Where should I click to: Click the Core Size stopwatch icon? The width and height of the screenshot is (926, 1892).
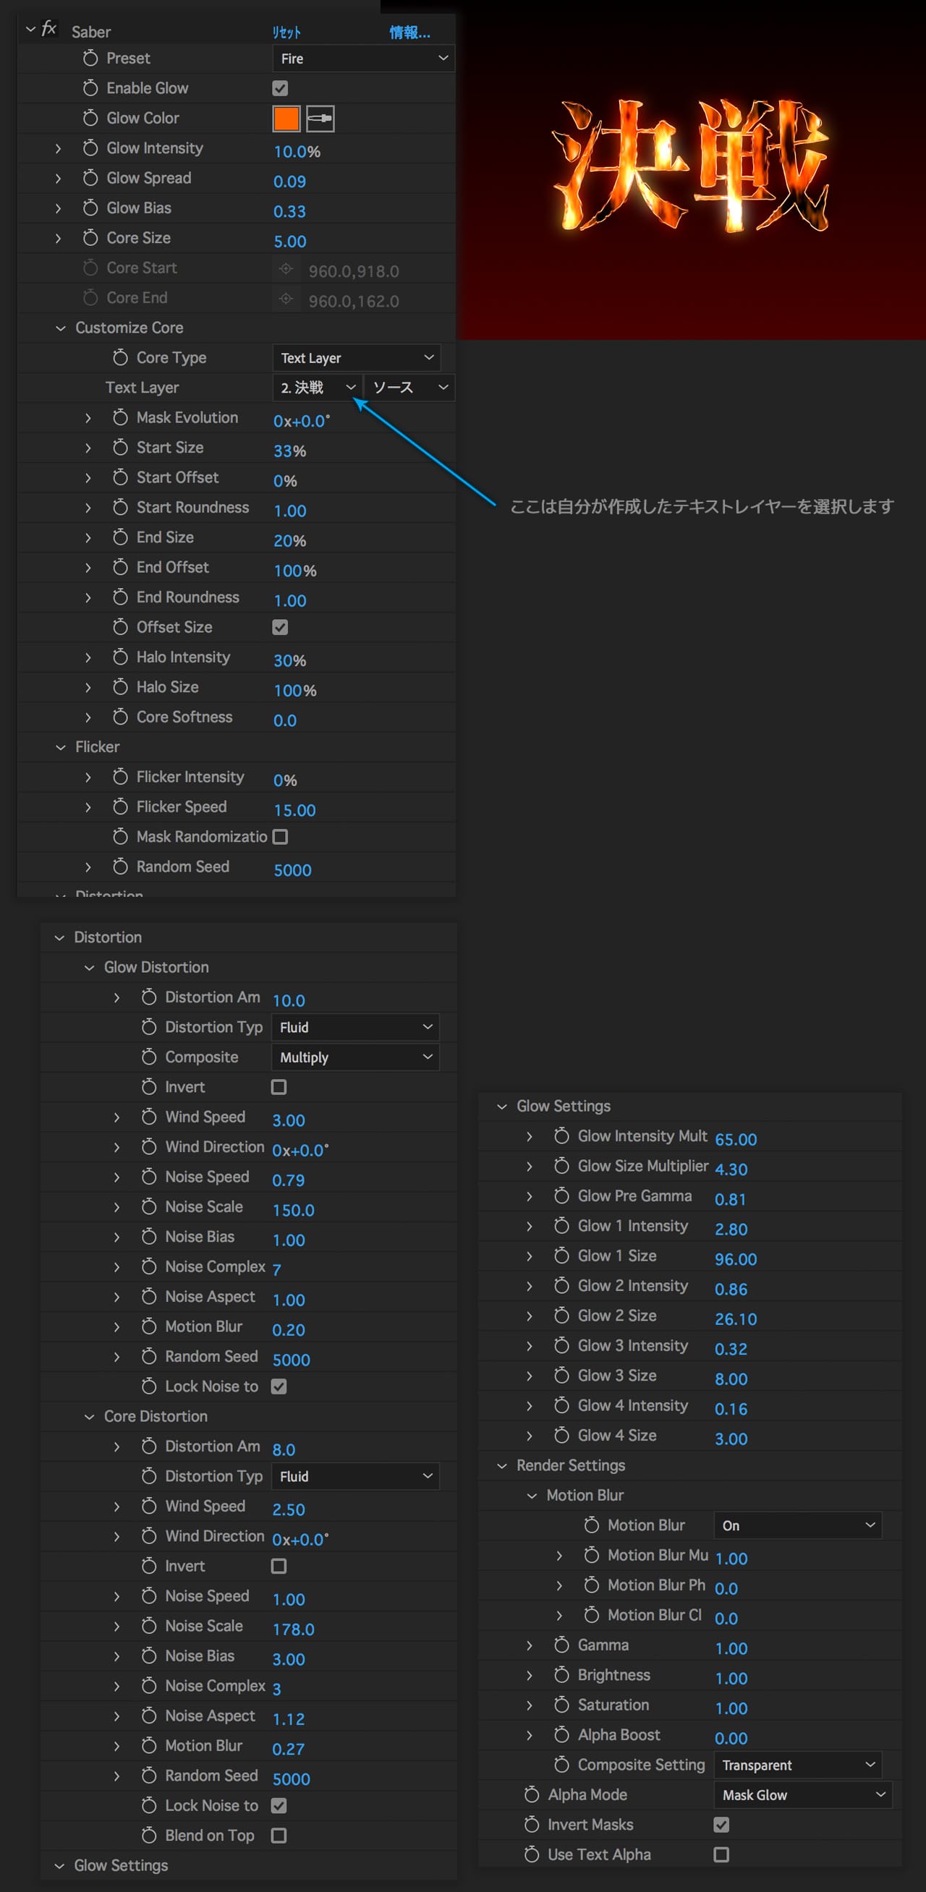pos(90,238)
